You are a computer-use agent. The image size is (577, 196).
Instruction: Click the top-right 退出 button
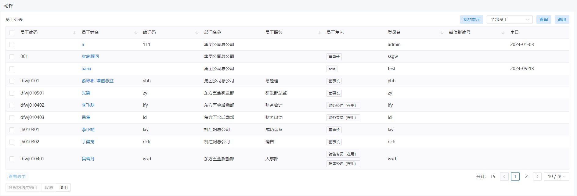(562, 20)
